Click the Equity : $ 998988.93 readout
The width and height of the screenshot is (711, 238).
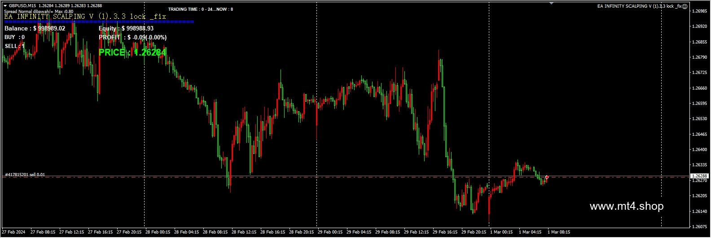click(x=126, y=28)
